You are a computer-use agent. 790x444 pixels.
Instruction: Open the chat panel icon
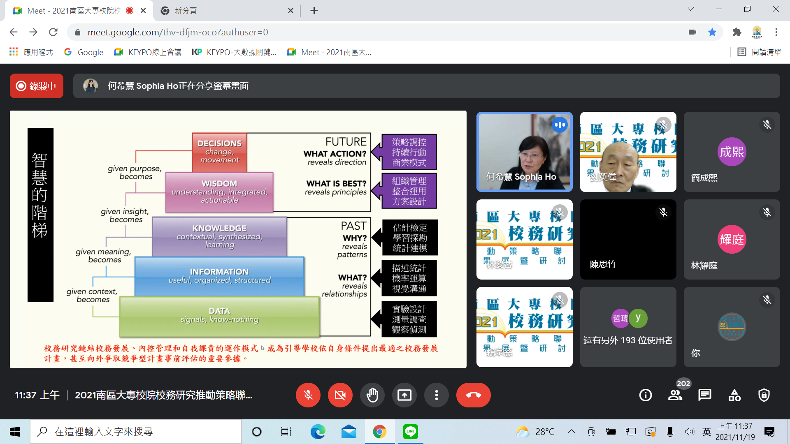pyautogui.click(x=704, y=395)
